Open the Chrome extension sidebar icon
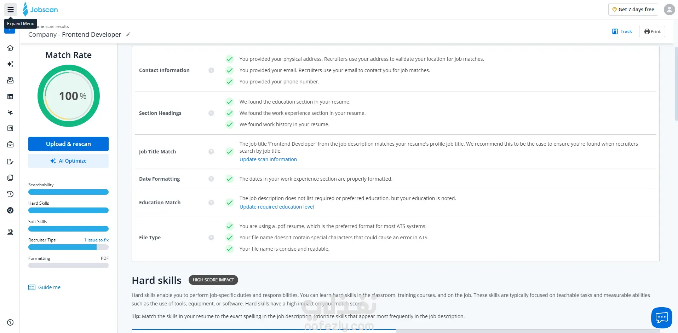Screen dimensions: 678x333 pos(10,210)
